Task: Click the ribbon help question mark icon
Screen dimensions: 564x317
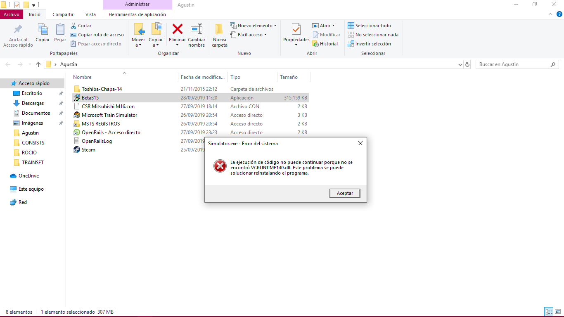Action: (x=559, y=14)
